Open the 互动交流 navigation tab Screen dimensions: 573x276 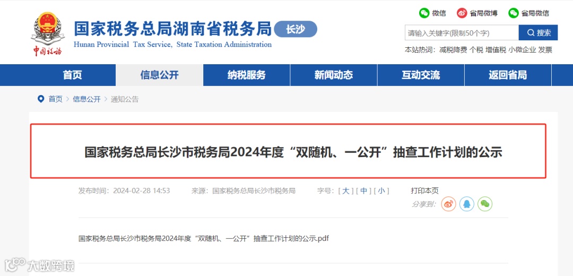click(421, 75)
